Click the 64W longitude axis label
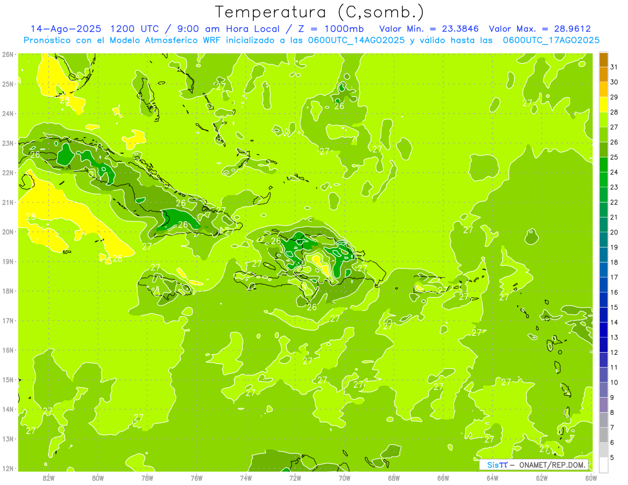This screenshot has width=628, height=485. (492, 478)
